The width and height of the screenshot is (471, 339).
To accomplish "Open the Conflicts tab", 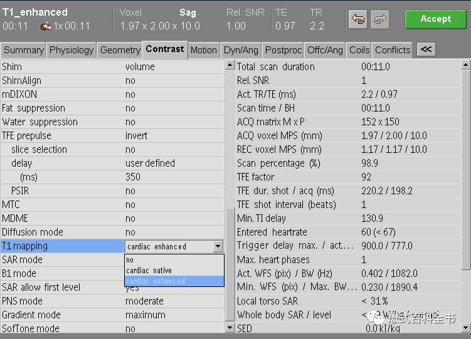I will point(393,50).
